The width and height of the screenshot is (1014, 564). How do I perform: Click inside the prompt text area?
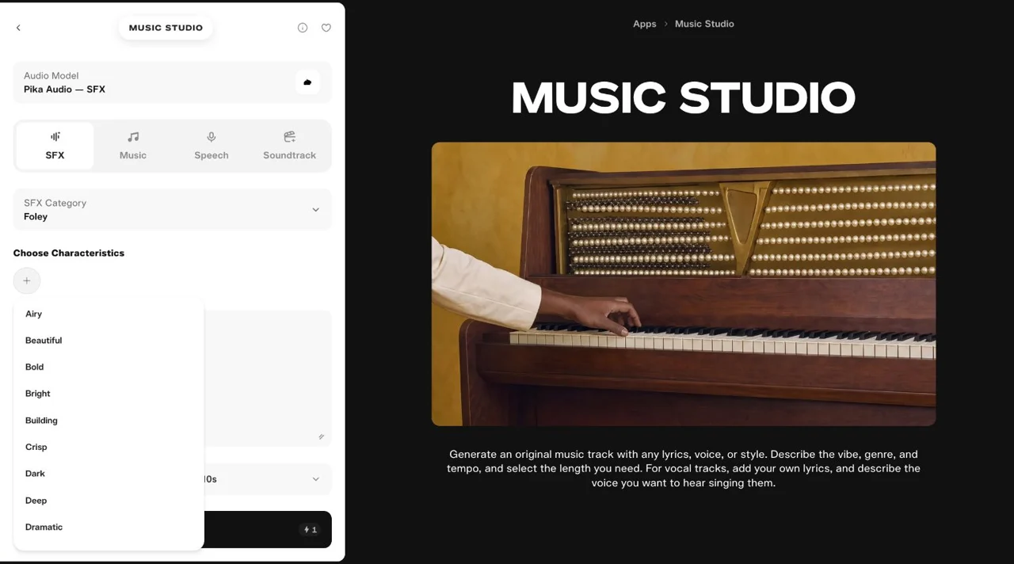coord(268,378)
